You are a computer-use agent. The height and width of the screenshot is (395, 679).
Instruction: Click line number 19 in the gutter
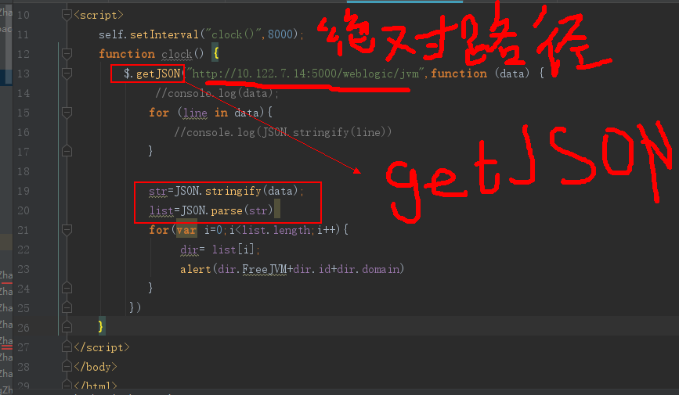(x=23, y=191)
